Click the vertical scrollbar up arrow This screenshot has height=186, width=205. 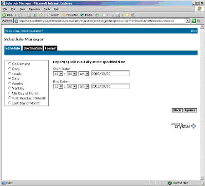202,27
